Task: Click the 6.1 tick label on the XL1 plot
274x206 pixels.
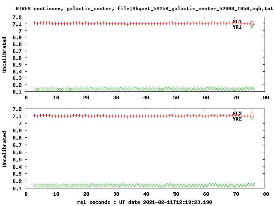Action: 17,91
